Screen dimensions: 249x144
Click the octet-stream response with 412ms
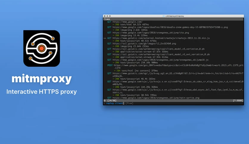(140, 57)
